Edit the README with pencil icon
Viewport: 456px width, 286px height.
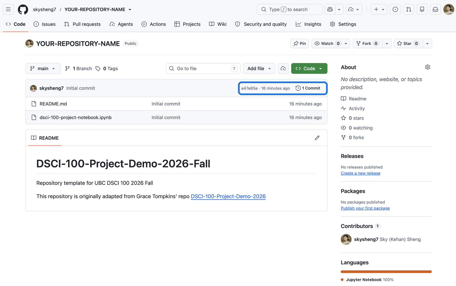click(x=317, y=138)
